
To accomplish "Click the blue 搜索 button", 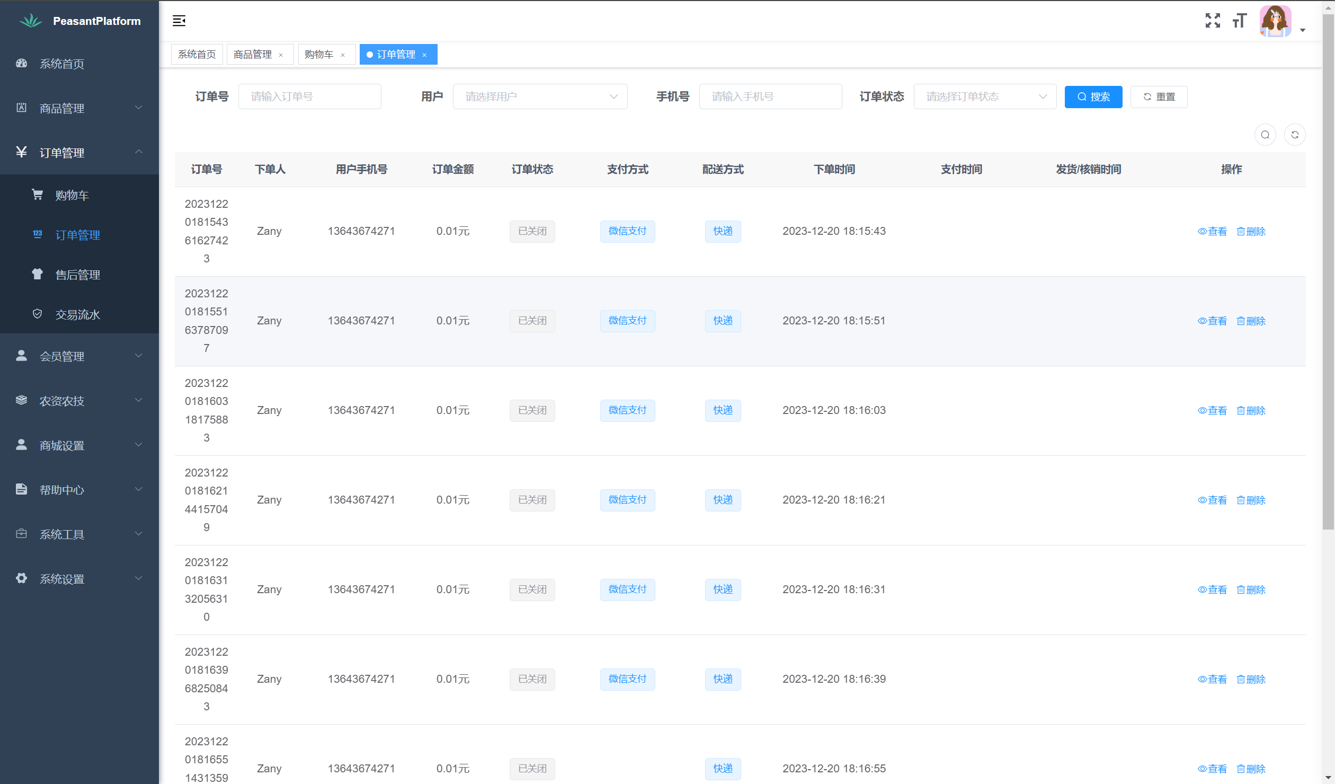I will (x=1093, y=97).
